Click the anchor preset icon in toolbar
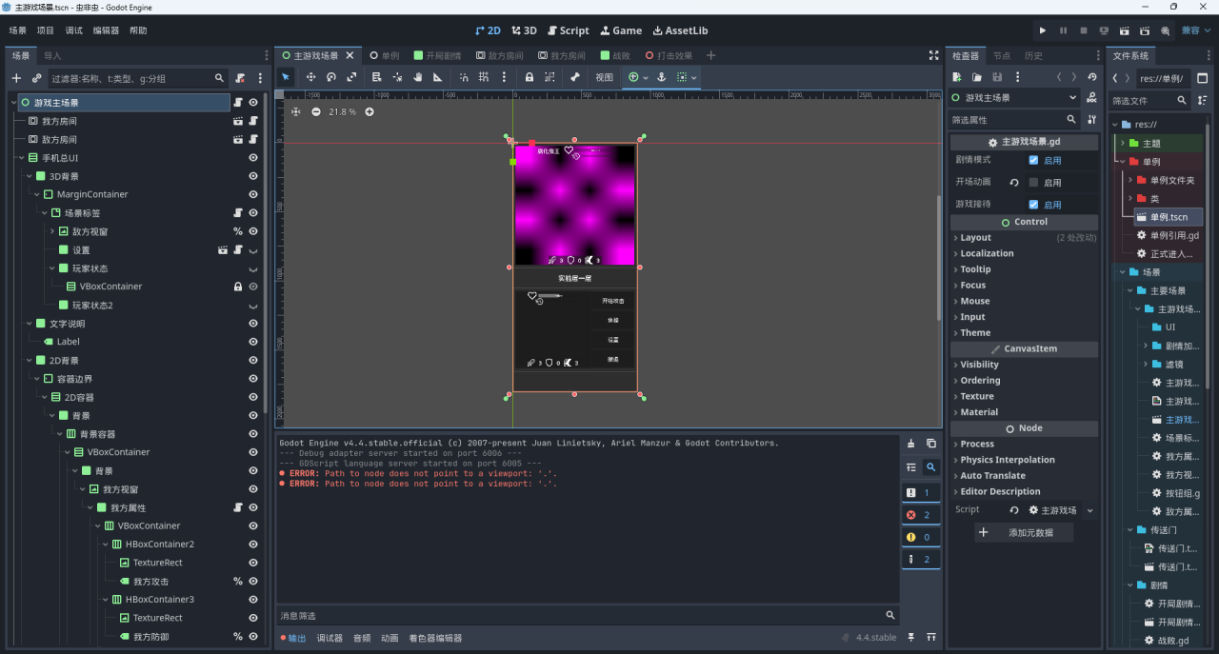The image size is (1219, 654). 661,77
